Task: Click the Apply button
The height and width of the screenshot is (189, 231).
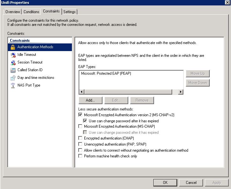Action: click(x=217, y=183)
